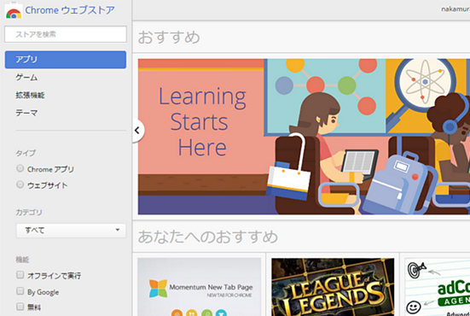Click the Chrome Web Store logo icon
This screenshot has height=316, width=470.
[x=14, y=11]
